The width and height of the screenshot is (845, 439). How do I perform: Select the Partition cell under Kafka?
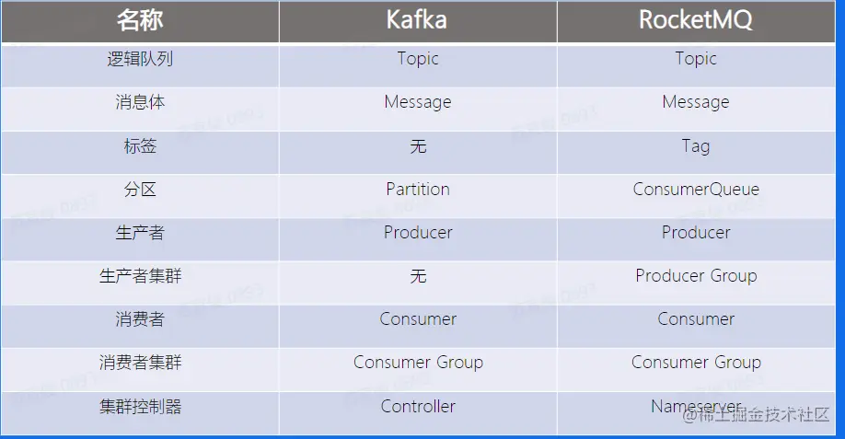(418, 189)
